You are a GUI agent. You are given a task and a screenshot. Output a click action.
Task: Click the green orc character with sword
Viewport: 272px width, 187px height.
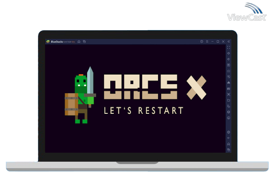point(80,95)
